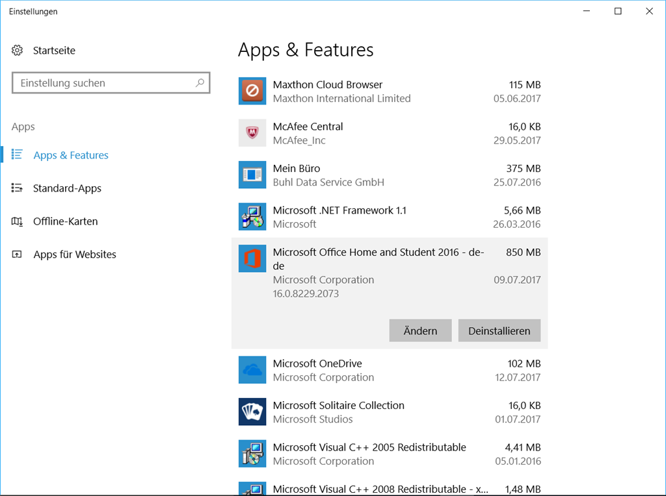Screen dimensions: 666x496
Task: Click the .NET Framework 1.1 icon
Action: tap(252, 217)
